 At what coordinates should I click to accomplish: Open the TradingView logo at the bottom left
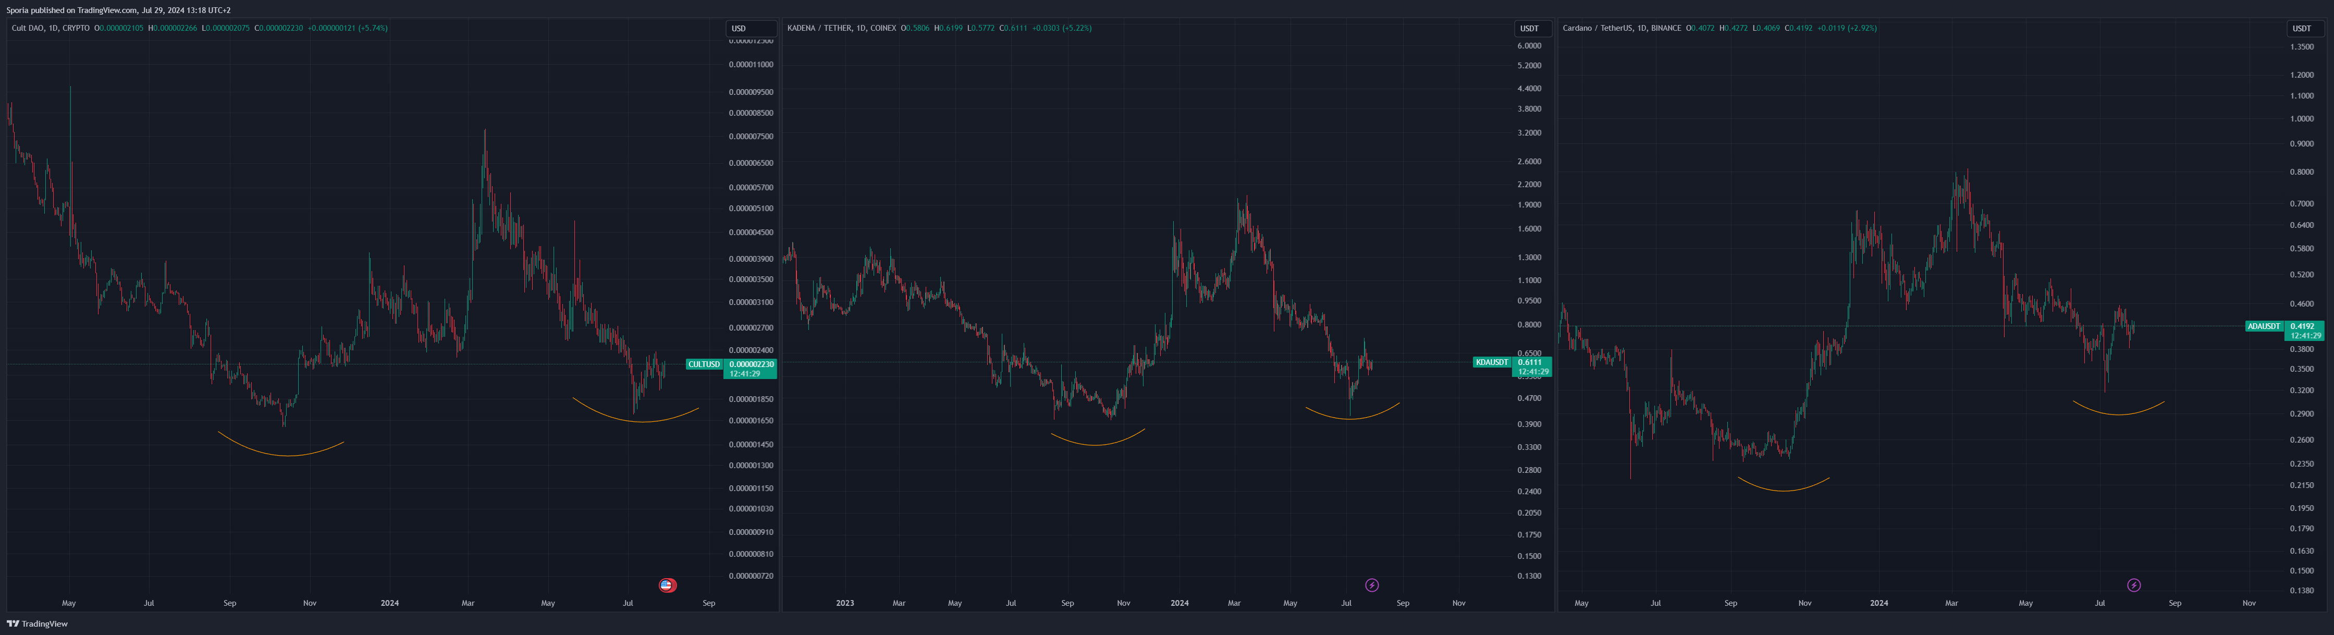point(37,623)
